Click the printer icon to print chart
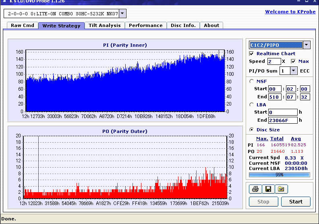Viewport: 319px width, 224px height. click(255, 189)
